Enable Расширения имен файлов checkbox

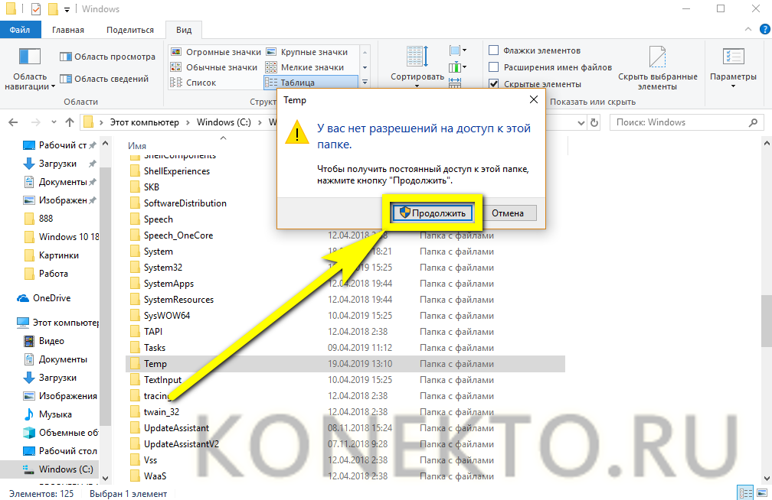pyautogui.click(x=551, y=67)
